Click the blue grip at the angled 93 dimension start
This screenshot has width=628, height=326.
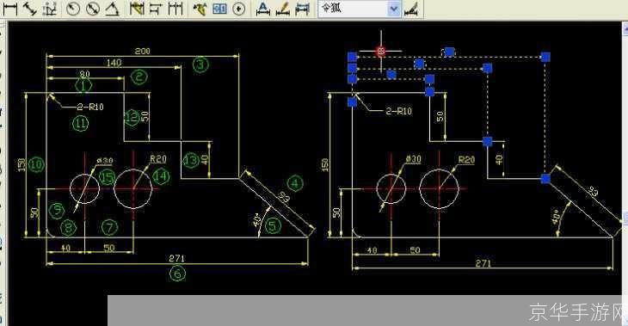tap(545, 178)
